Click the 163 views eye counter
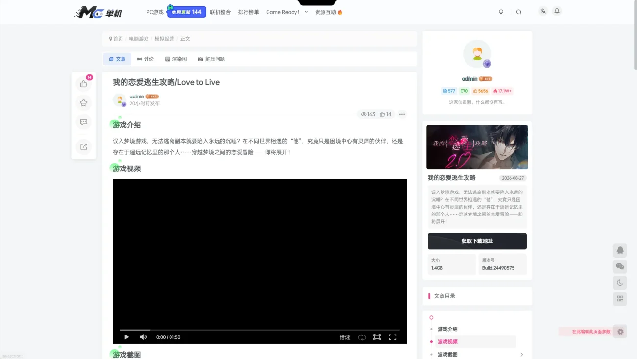 coord(368,114)
